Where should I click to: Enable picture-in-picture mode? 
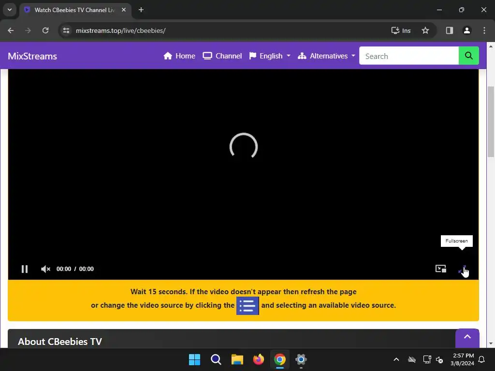click(441, 269)
